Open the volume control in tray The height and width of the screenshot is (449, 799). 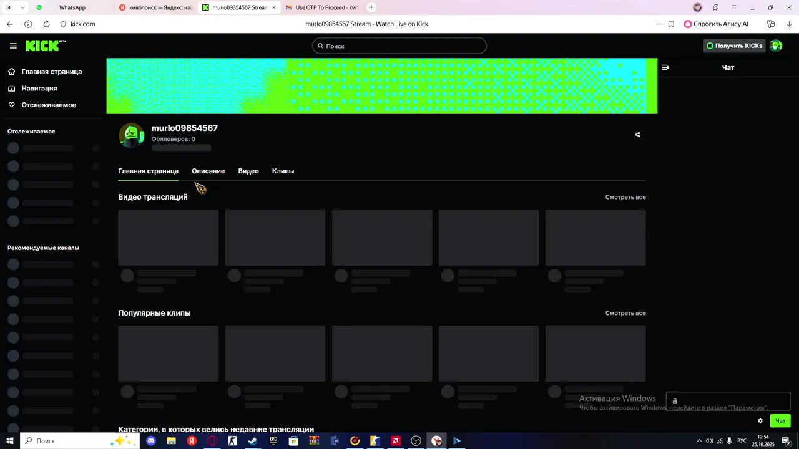pyautogui.click(x=709, y=440)
